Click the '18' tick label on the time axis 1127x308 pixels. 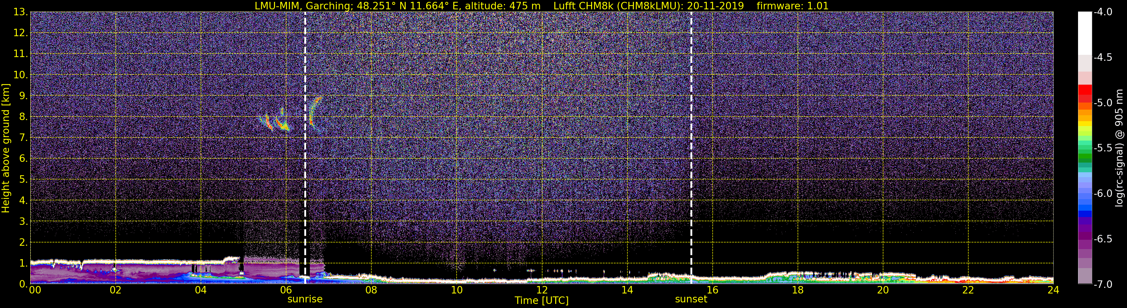click(798, 290)
